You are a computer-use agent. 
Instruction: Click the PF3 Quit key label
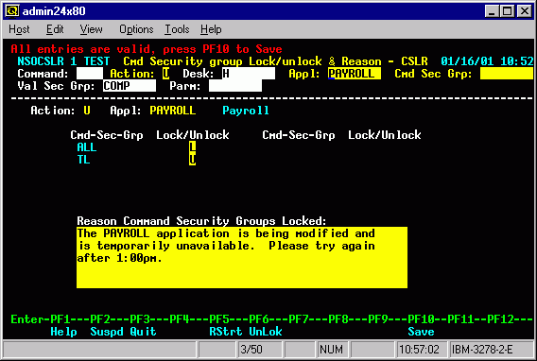143,332
